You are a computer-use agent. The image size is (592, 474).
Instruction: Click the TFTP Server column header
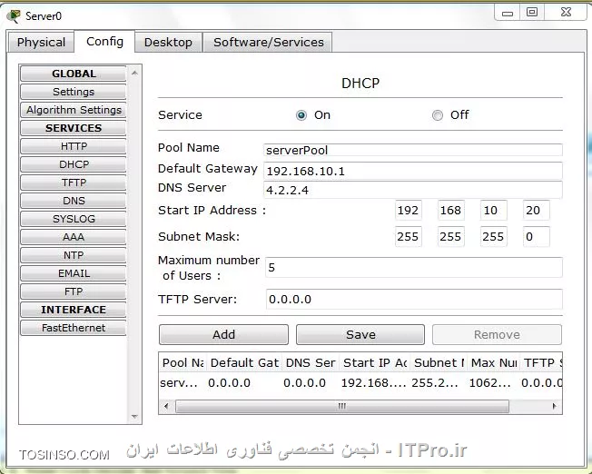coord(541,362)
